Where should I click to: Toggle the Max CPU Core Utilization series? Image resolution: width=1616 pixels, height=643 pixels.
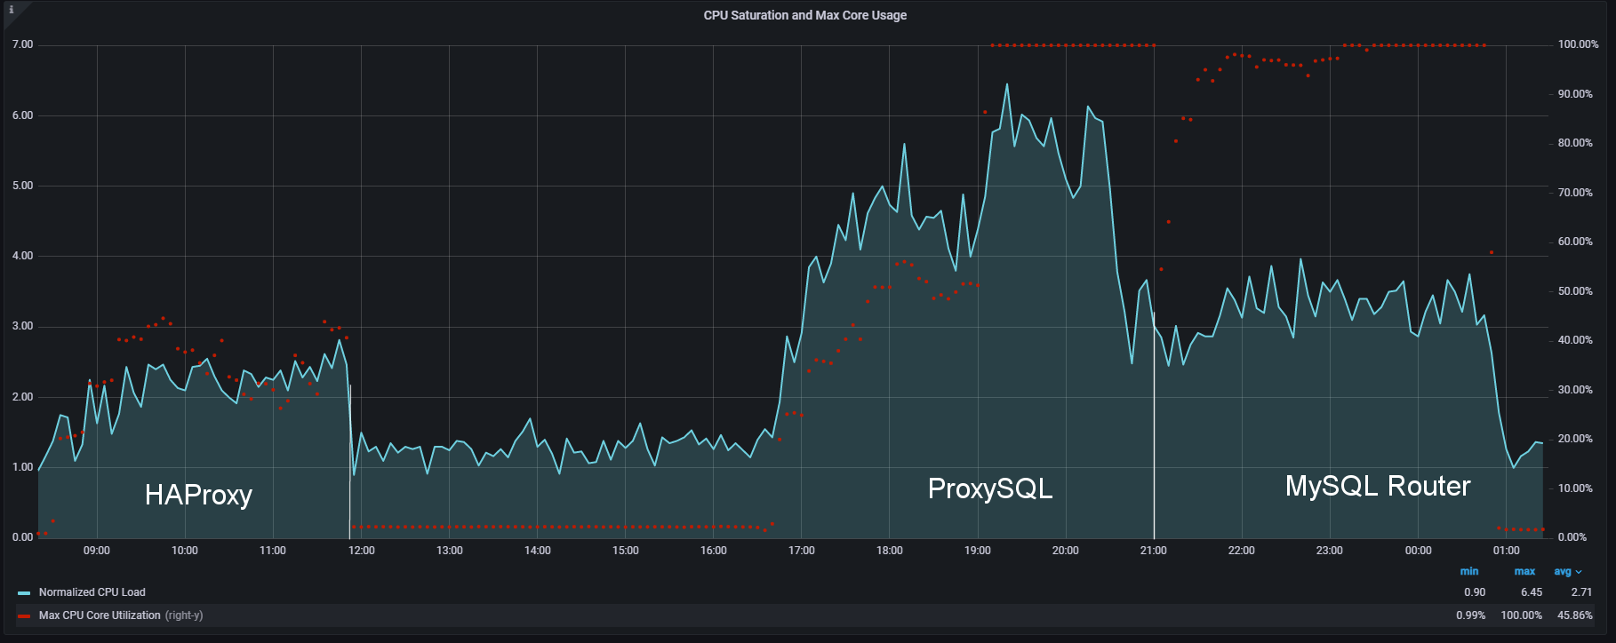(100, 615)
